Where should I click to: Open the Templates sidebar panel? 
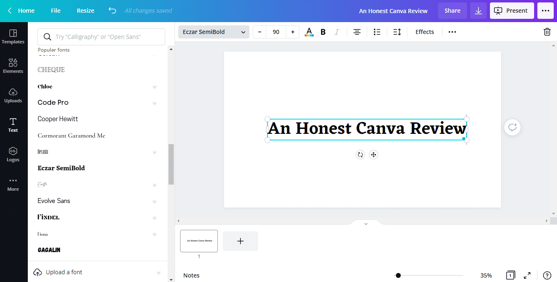coord(13,37)
